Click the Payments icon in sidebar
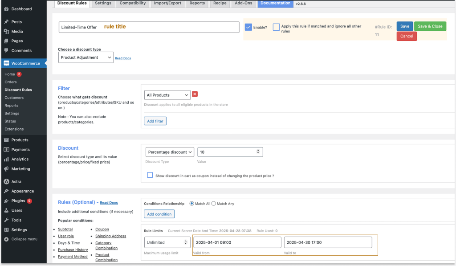This screenshot has width=456, height=266. (x=6, y=150)
